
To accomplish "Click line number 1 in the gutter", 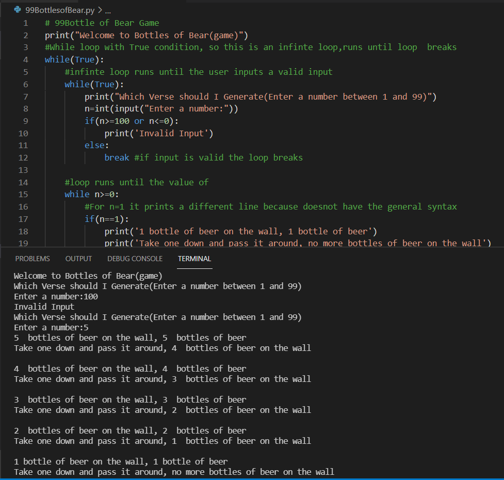I will (25, 23).
